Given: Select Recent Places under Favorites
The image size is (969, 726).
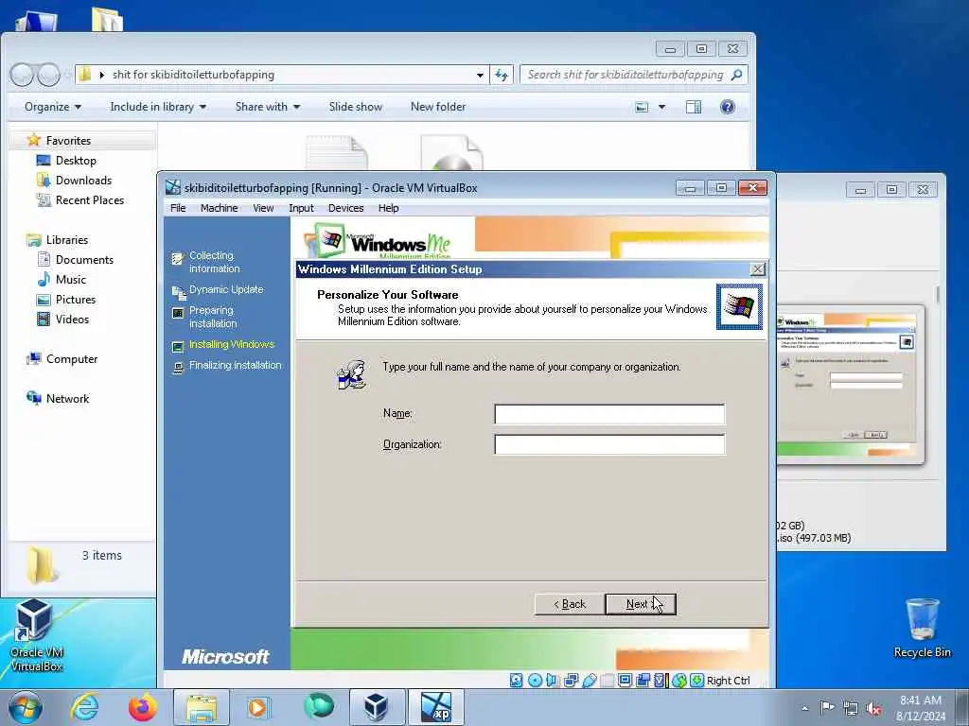Looking at the screenshot, I should point(90,200).
